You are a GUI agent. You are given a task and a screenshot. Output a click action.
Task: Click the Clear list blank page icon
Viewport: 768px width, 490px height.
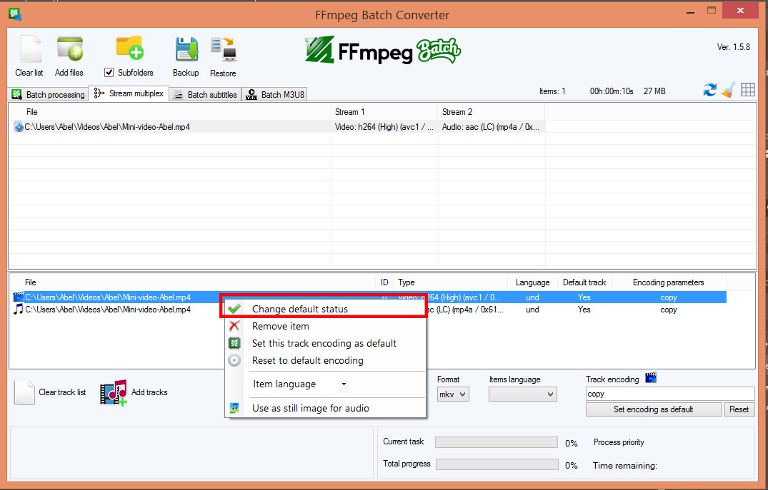[31, 49]
